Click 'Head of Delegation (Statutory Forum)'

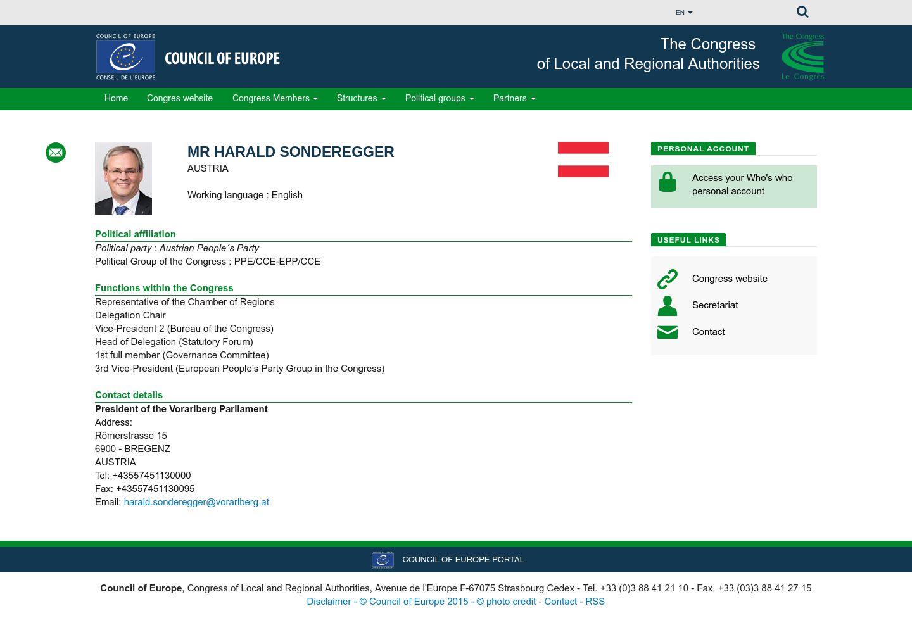[174, 342]
